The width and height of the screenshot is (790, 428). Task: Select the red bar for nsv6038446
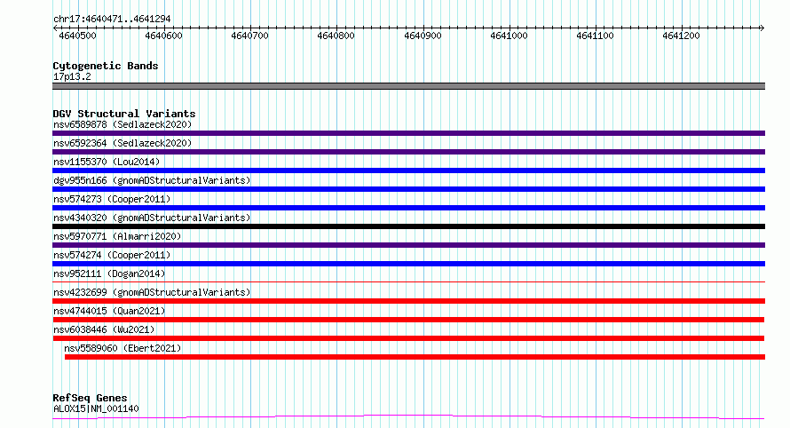[408, 338]
